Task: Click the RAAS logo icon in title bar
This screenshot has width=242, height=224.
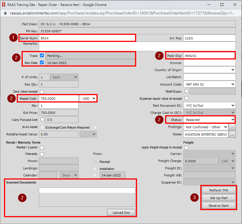Action: (4, 5)
